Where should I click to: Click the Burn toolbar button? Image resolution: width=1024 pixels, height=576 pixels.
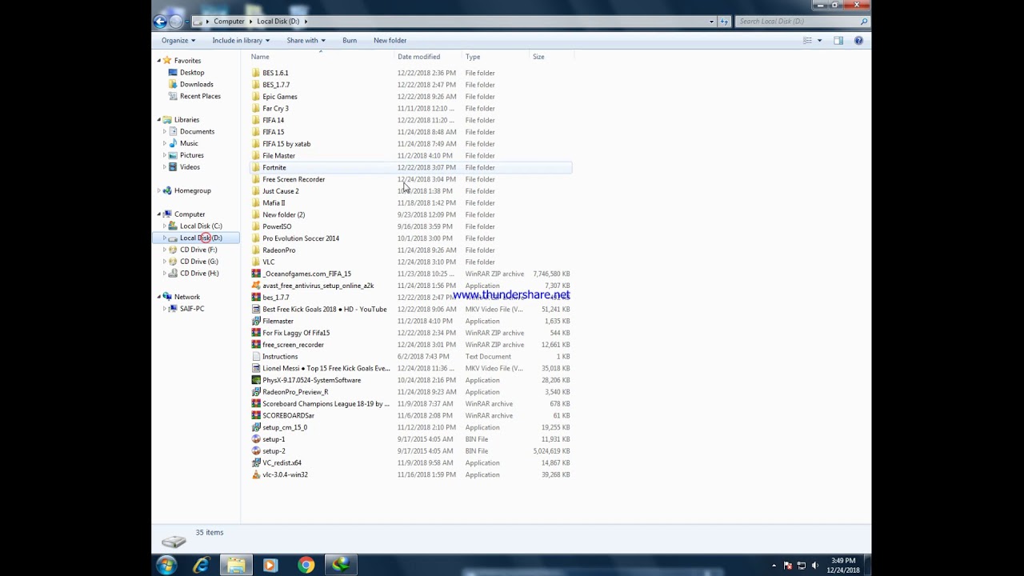click(x=350, y=40)
